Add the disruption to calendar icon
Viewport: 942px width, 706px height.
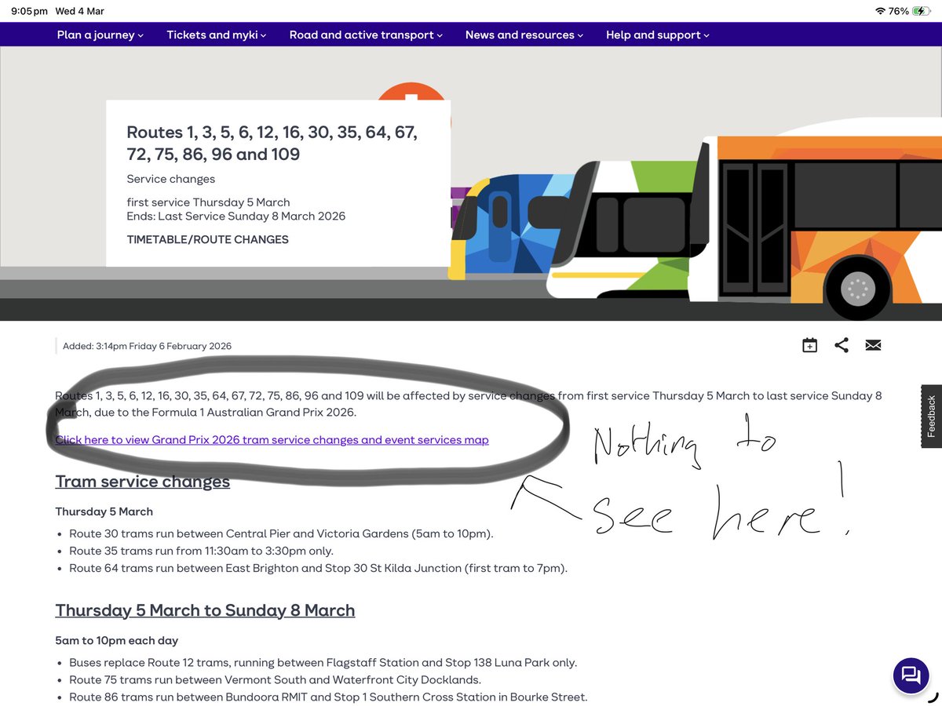[809, 345]
